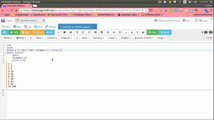
Task: Click the outdent lines icon
Action: coord(95,32)
